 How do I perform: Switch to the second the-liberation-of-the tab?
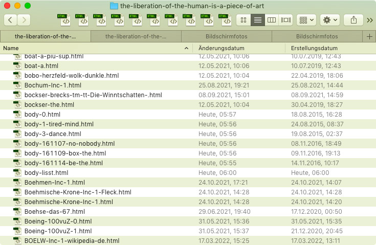click(x=136, y=37)
